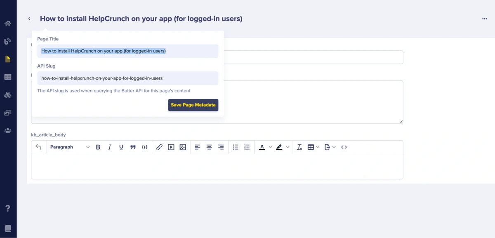This screenshot has width=495, height=238.
Task: Center align the text
Action: pos(209,147)
